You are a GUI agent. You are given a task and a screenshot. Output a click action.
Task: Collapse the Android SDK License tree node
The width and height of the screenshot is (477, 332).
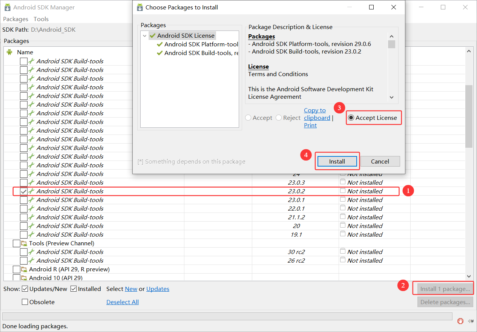144,35
